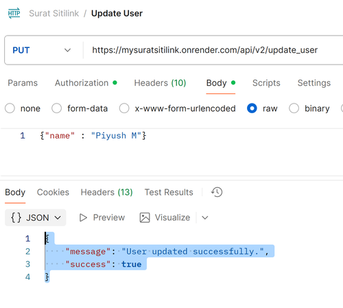Image resolution: width=343 pixels, height=308 pixels.
Task: Click the Preview play icon
Action: (x=83, y=217)
